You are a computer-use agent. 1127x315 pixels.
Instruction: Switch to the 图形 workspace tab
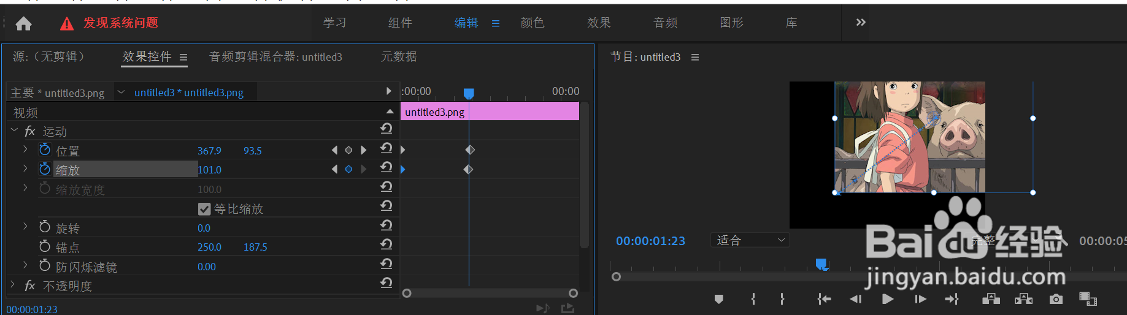731,23
